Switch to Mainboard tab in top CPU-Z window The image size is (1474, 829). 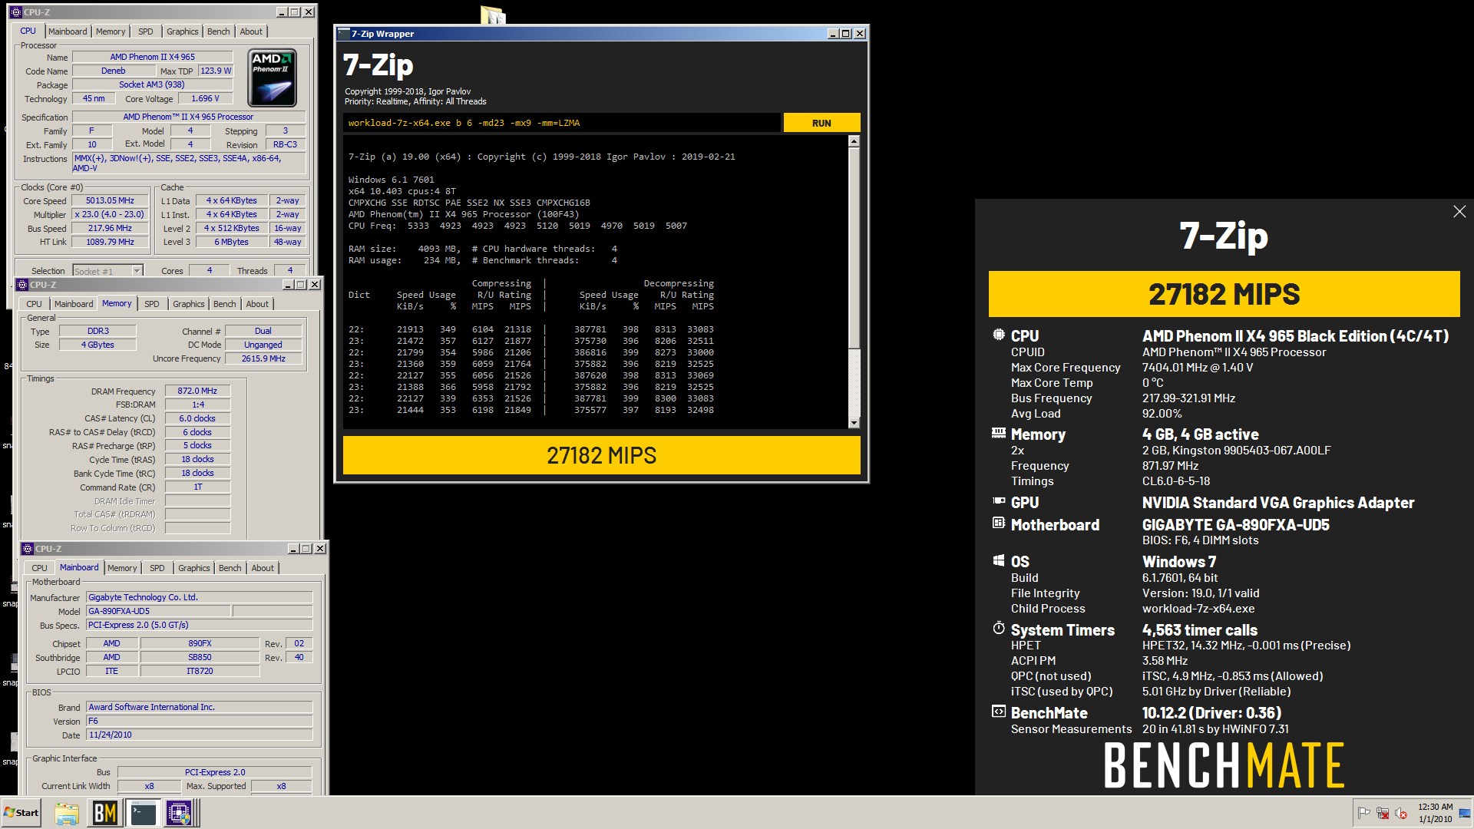pos(68,31)
